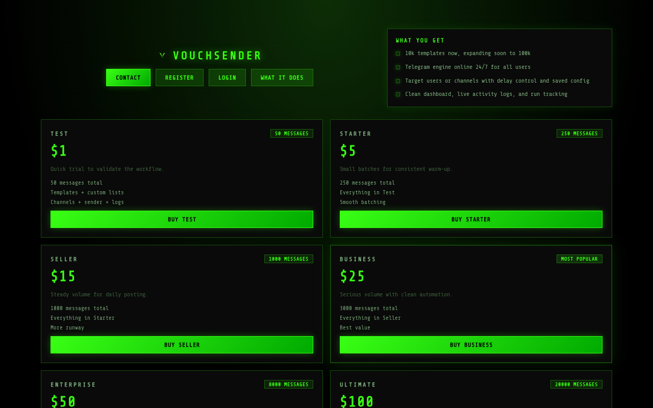
Task: Click the $25 price
Action: [x=353, y=276]
